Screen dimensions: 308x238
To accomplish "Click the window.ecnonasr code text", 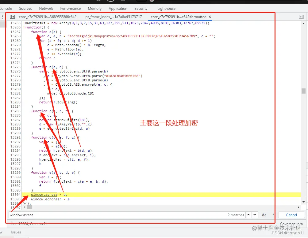I will click(x=46, y=199).
